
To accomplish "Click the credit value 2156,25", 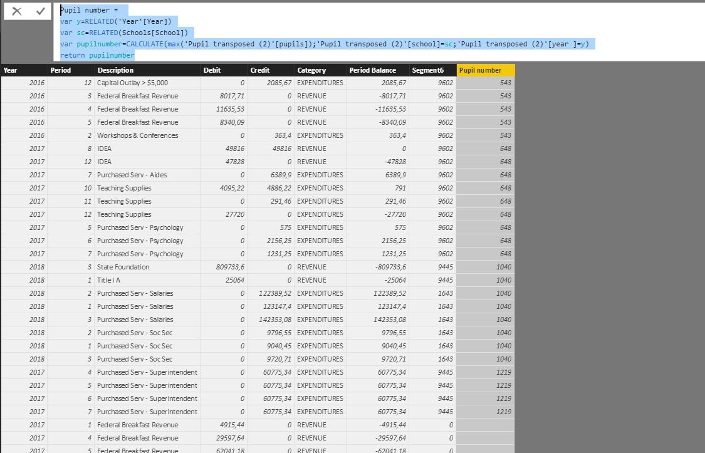I will pos(279,241).
